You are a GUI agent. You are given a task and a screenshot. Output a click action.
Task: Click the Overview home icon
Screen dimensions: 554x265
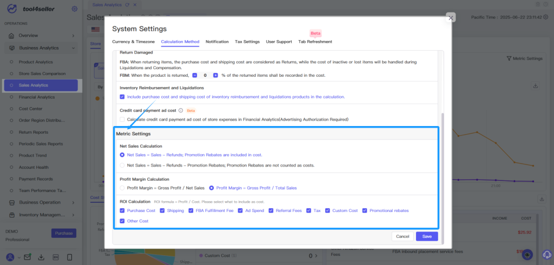(11, 36)
